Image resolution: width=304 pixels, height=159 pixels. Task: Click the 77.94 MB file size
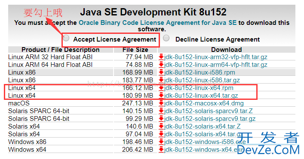(139, 57)
